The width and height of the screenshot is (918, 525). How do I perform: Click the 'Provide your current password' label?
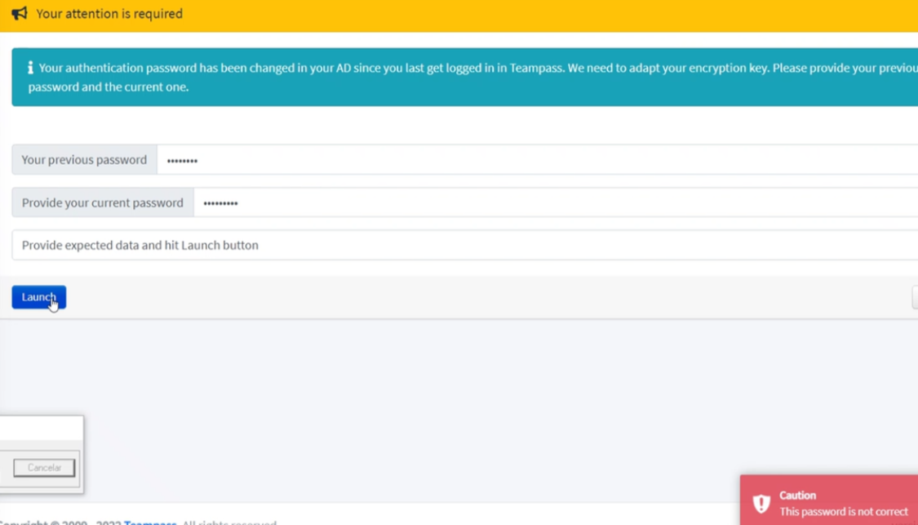coord(103,202)
